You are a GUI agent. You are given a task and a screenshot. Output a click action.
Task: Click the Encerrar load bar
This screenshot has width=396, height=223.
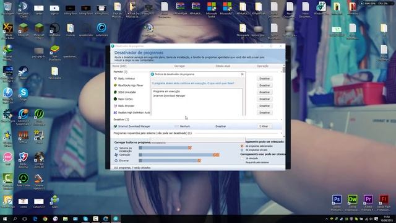(170, 160)
